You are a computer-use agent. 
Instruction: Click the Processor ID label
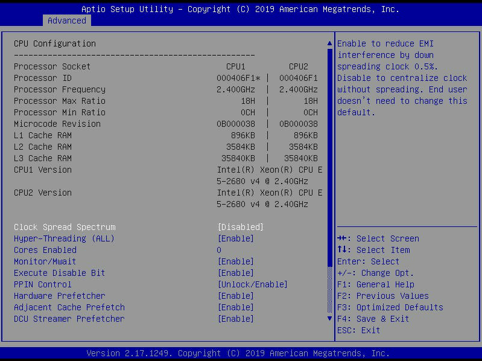[x=43, y=78]
